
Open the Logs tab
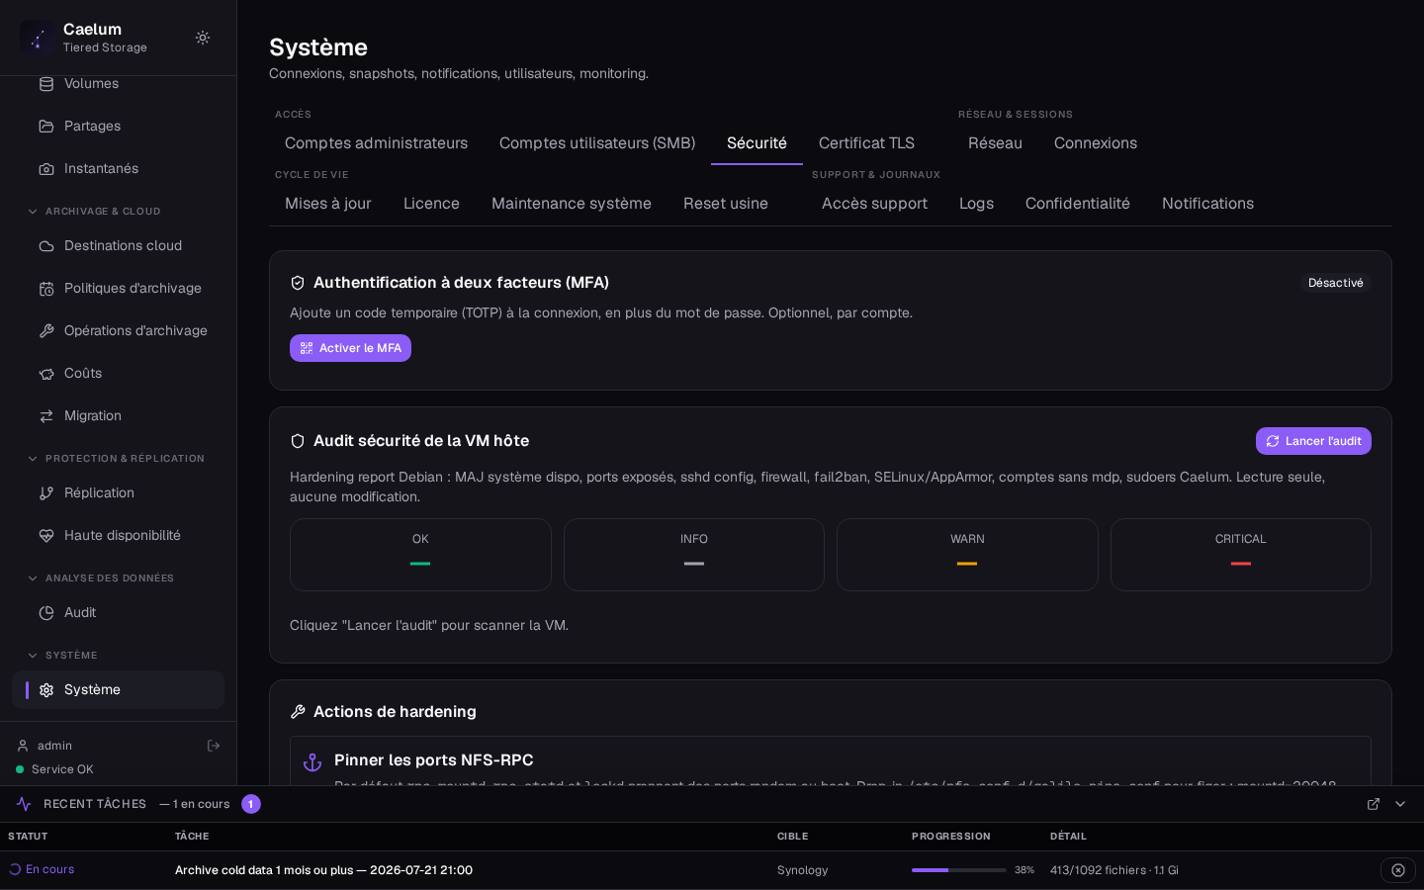976,204
